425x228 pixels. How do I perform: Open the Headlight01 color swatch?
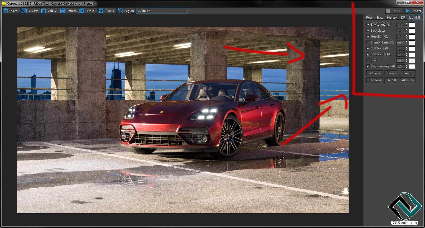(x=412, y=37)
